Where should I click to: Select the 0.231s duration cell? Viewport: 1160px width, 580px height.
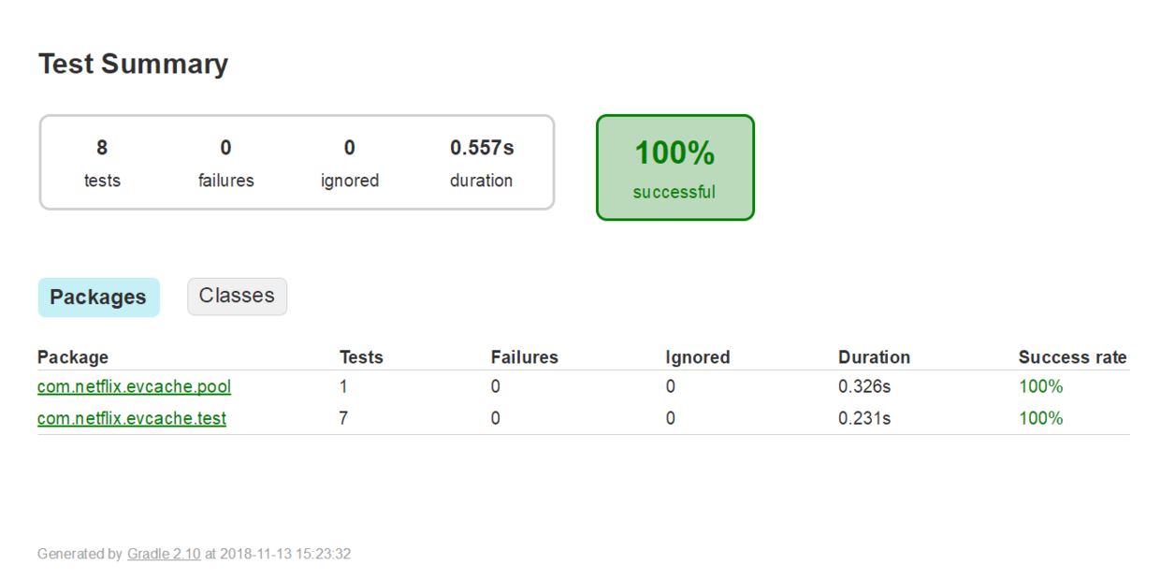pos(864,418)
